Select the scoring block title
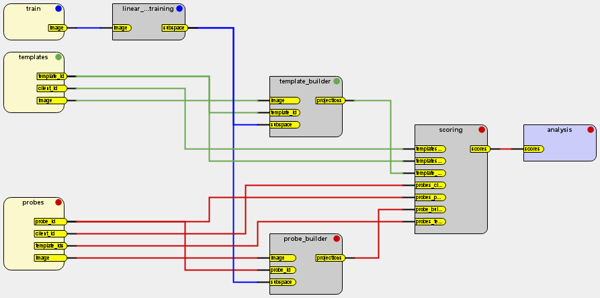 click(450, 130)
